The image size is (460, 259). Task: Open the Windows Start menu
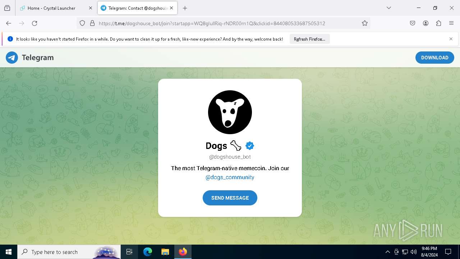pyautogui.click(x=9, y=252)
